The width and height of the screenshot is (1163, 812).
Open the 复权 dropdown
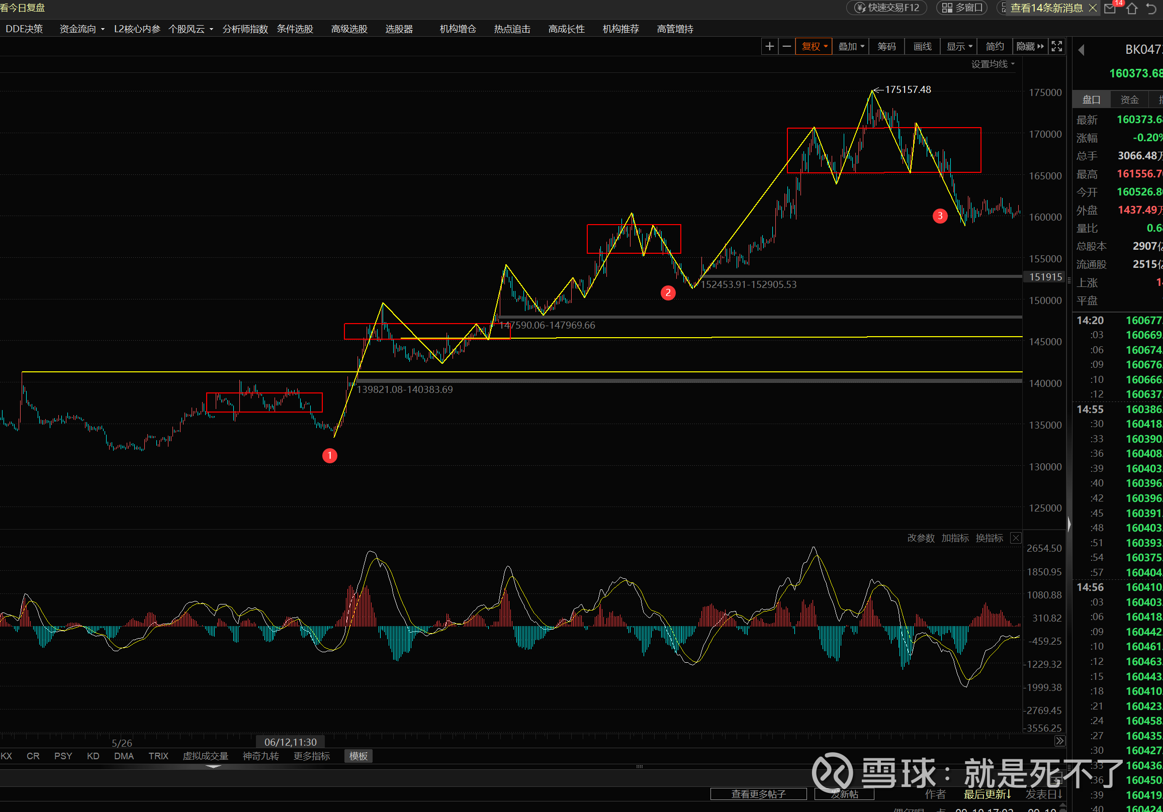tap(814, 47)
